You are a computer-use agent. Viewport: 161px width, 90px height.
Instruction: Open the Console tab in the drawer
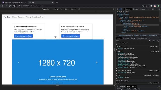click(x=122, y=86)
